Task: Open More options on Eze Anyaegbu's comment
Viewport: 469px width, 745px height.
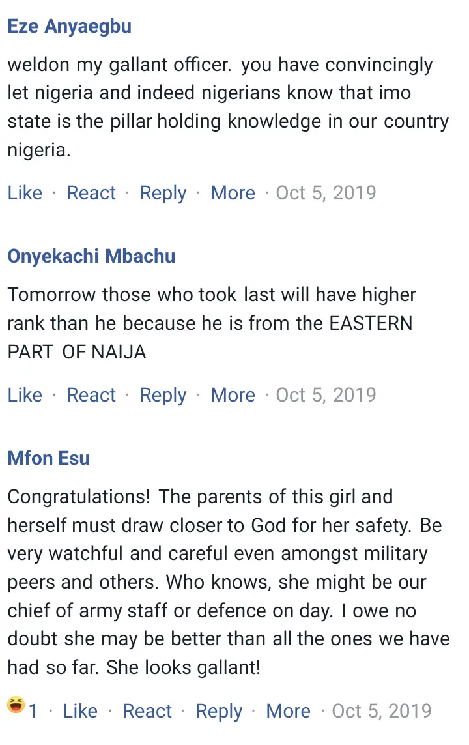Action: click(x=233, y=193)
